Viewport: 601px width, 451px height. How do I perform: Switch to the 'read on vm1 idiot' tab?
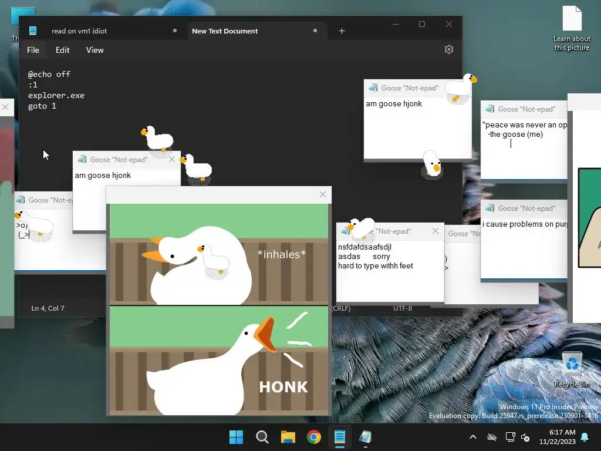(x=79, y=31)
